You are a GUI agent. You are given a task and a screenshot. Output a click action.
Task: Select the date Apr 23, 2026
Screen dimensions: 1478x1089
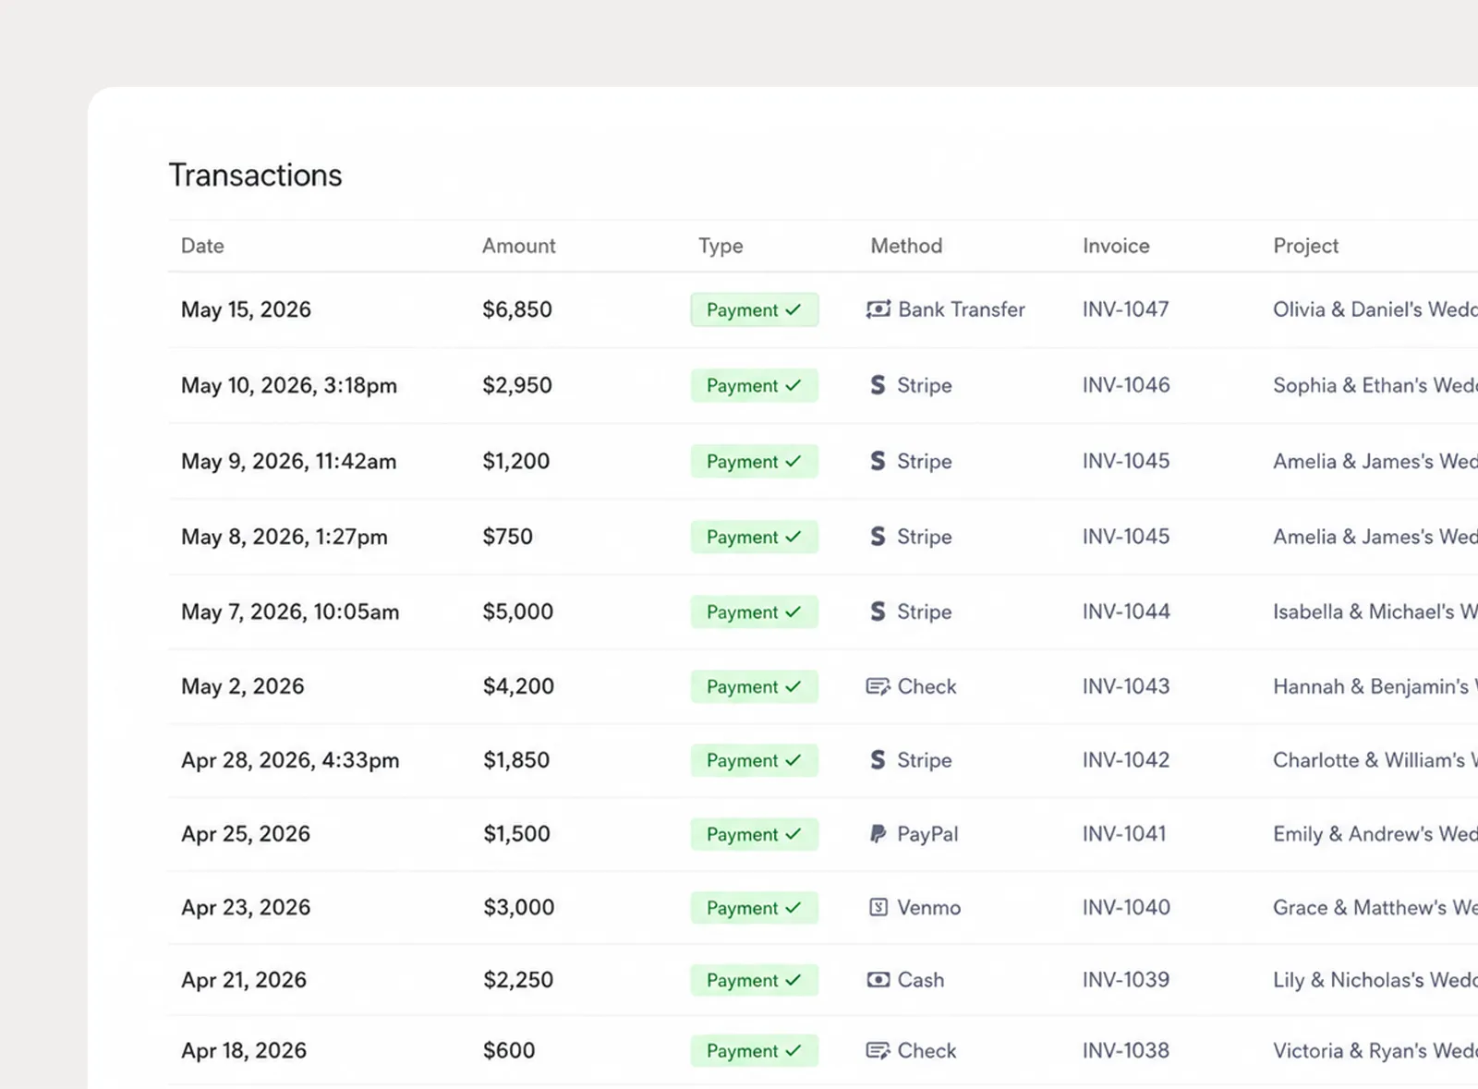[x=246, y=908]
